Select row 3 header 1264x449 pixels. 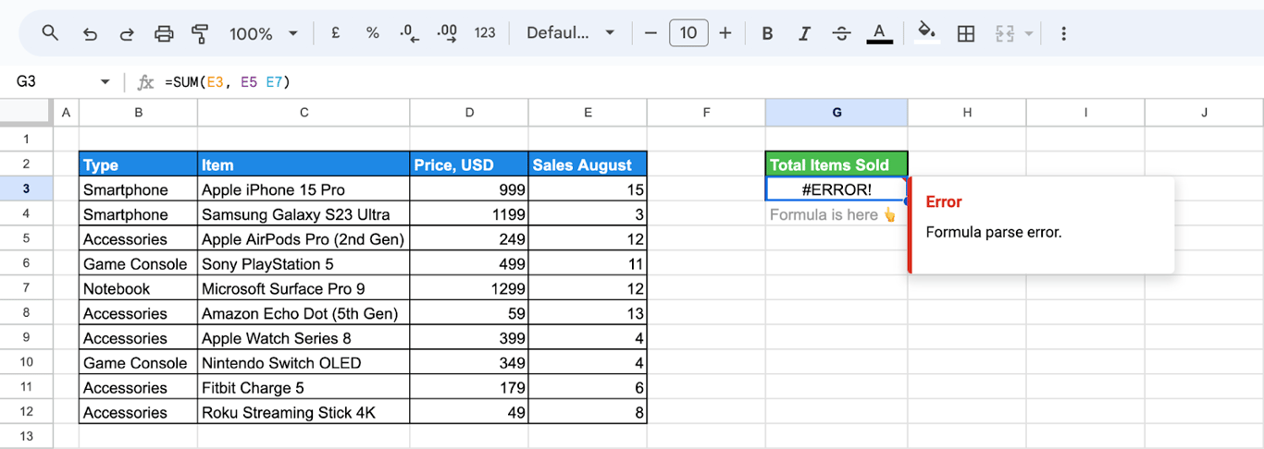tap(26, 188)
